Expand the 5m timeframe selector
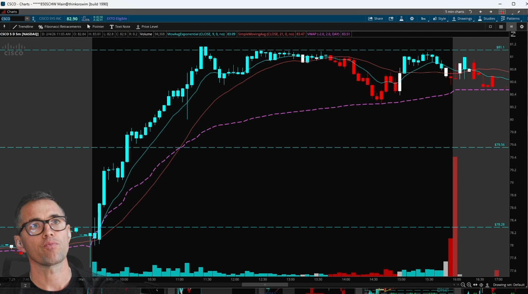Image resolution: width=528 pixels, height=294 pixels. 423,19
